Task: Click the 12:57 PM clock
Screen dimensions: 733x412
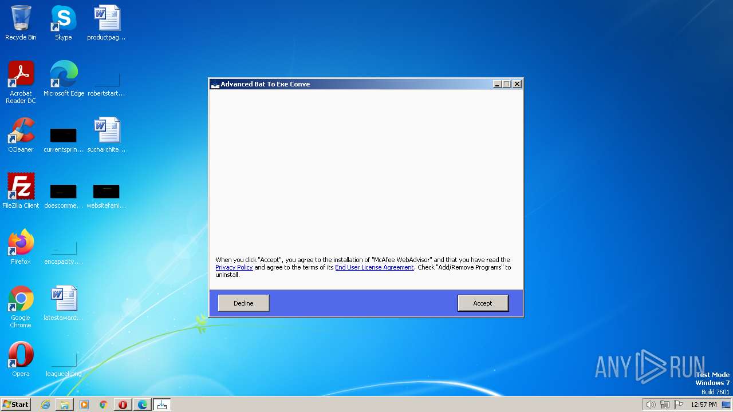Action: 704,405
